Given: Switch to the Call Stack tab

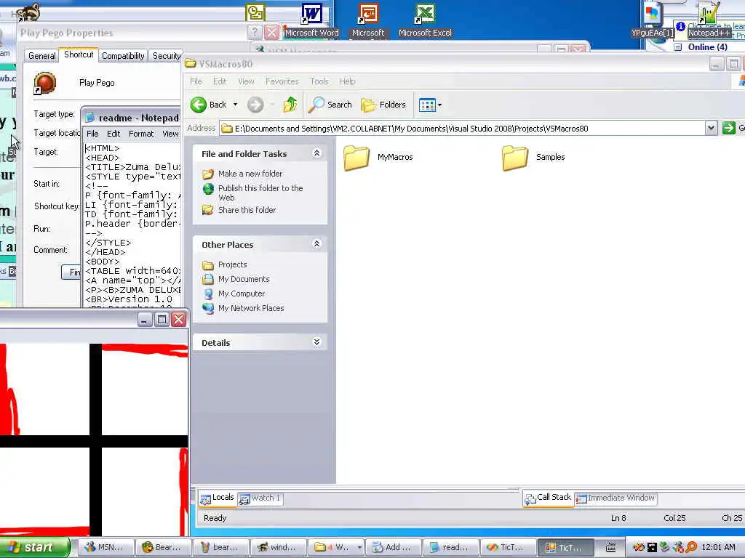Looking at the screenshot, I should point(548,498).
